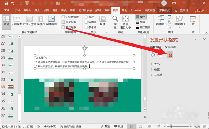
Task: Select Fit to Window (适应窗口大小)
Action: pos(125,22)
